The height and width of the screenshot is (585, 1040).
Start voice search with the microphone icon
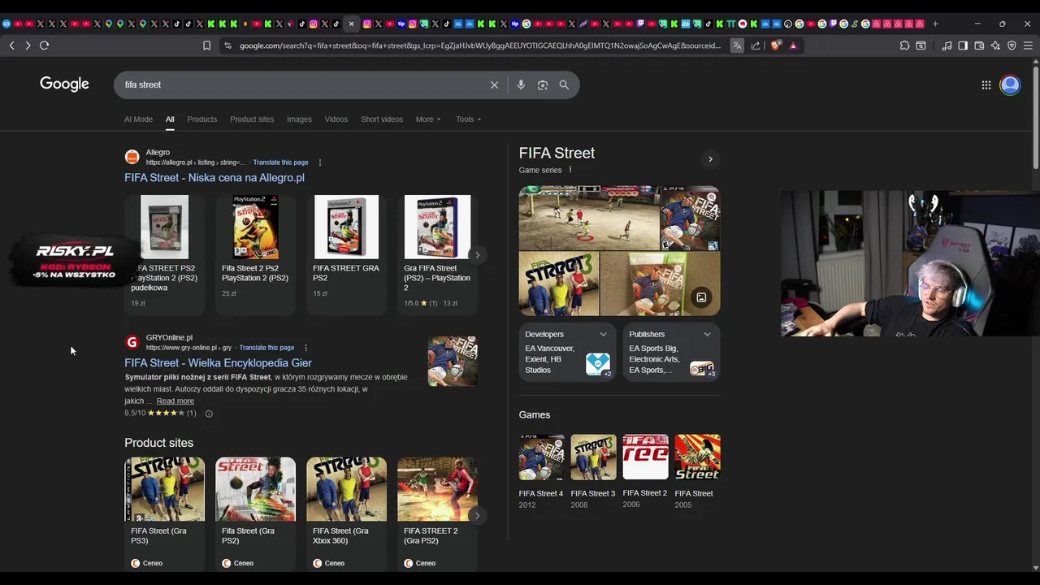pos(521,84)
